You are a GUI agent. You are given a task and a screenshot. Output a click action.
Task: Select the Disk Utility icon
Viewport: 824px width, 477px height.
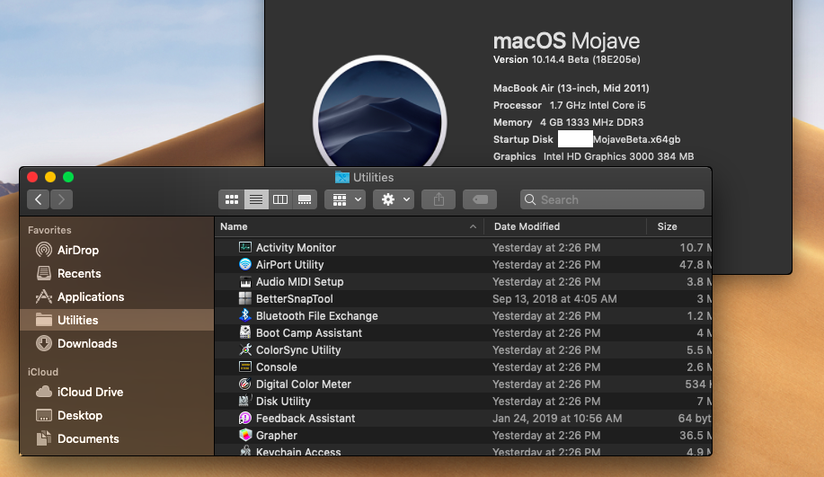pyautogui.click(x=245, y=401)
